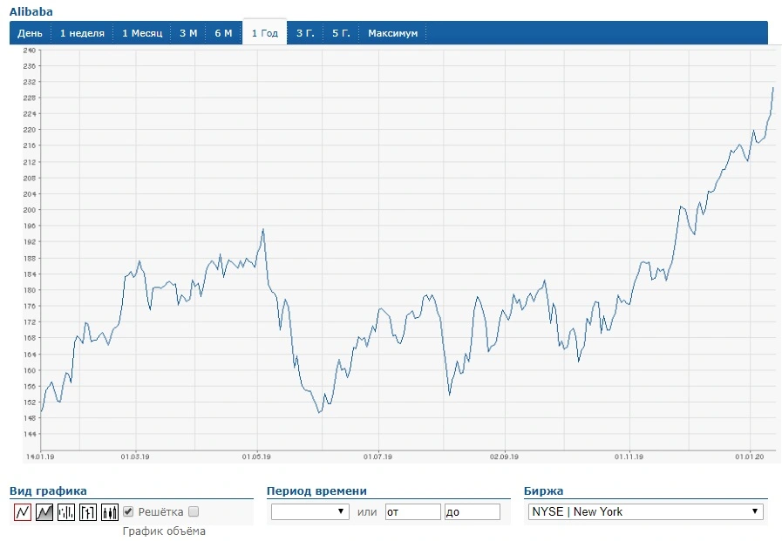
Task: Select the День tab
Action: point(30,33)
